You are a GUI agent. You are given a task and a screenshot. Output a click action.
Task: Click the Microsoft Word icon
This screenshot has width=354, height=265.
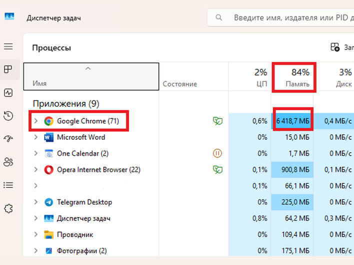pos(49,137)
